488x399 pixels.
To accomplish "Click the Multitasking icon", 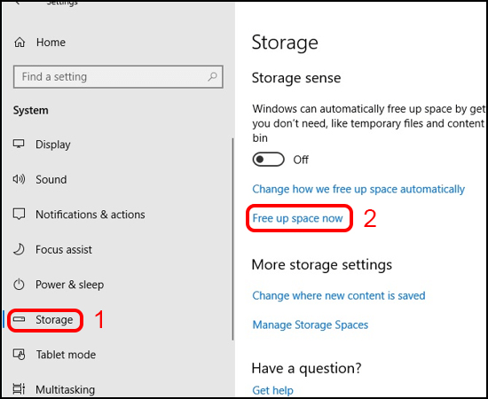I will (x=19, y=389).
